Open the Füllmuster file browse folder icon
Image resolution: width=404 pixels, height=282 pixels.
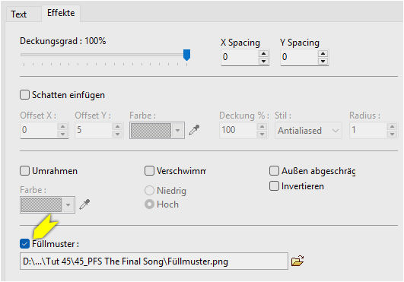(297, 261)
